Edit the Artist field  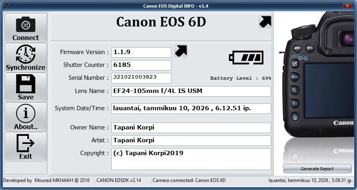pyautogui.click(x=191, y=140)
